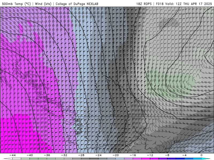214x160 pixels.
Task: Click the 0 colorbar label
Action: pos(202,155)
